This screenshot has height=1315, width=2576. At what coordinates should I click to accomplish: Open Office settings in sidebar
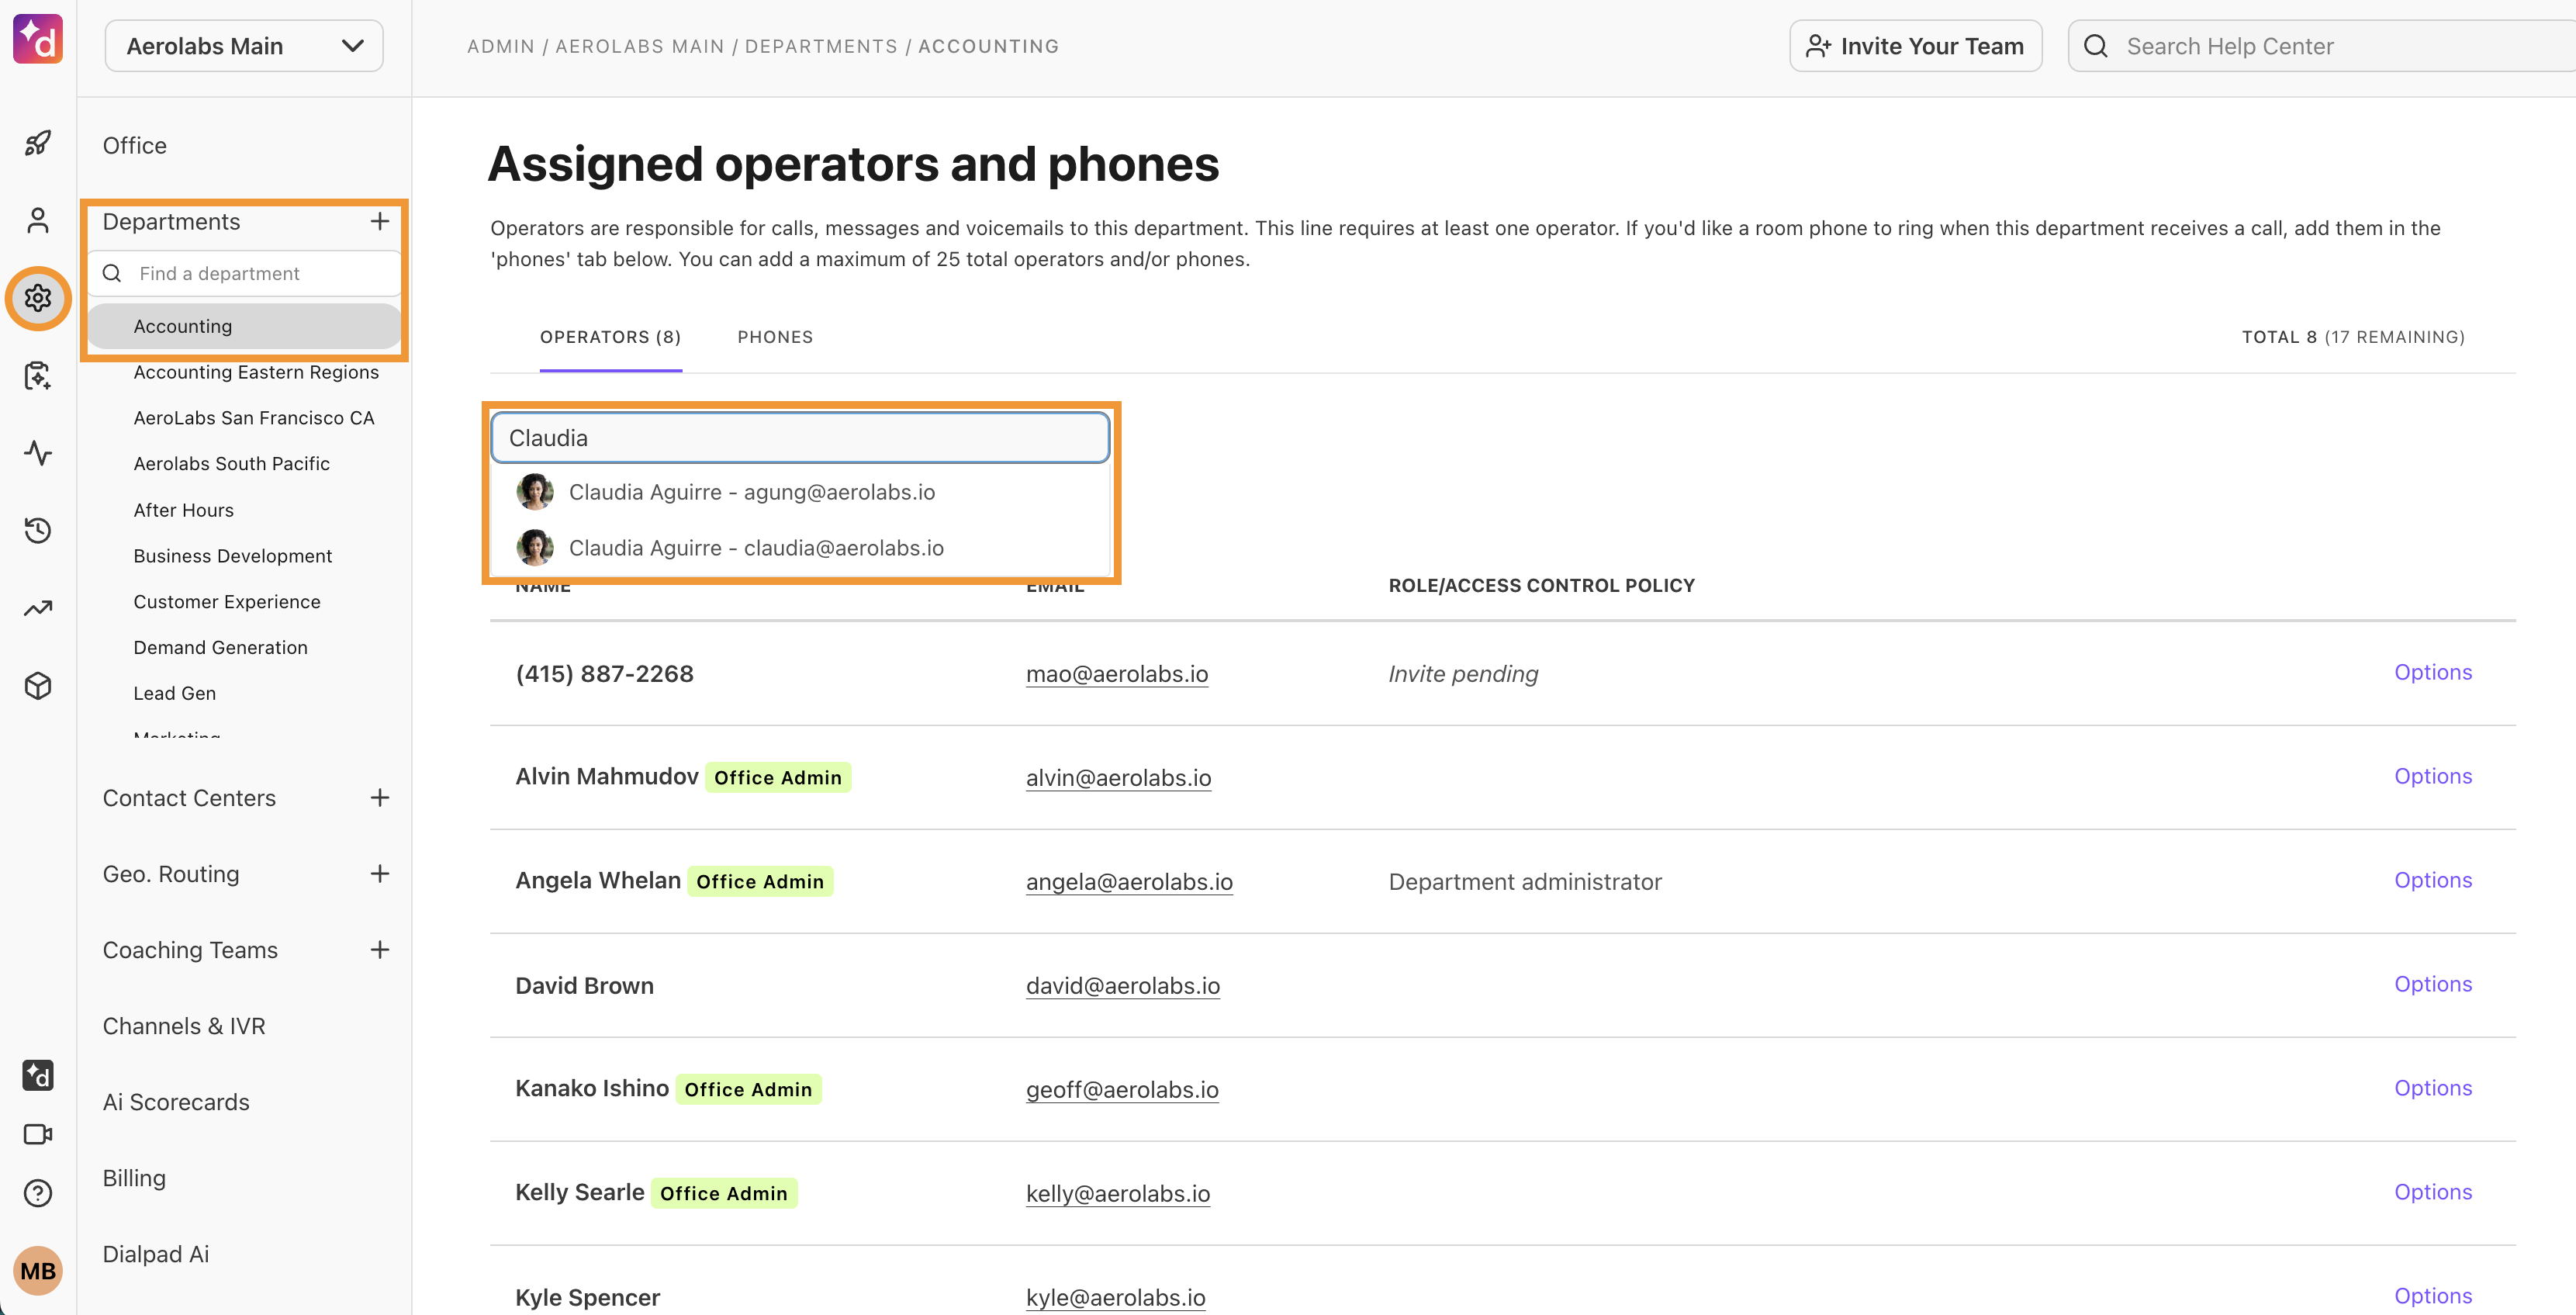pos(135,145)
